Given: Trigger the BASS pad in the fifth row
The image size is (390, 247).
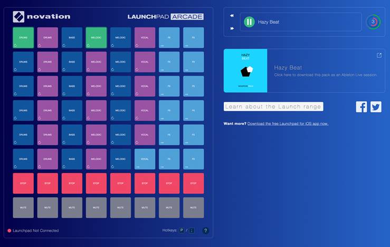Looking at the screenshot, I should pyautogui.click(x=72, y=135).
